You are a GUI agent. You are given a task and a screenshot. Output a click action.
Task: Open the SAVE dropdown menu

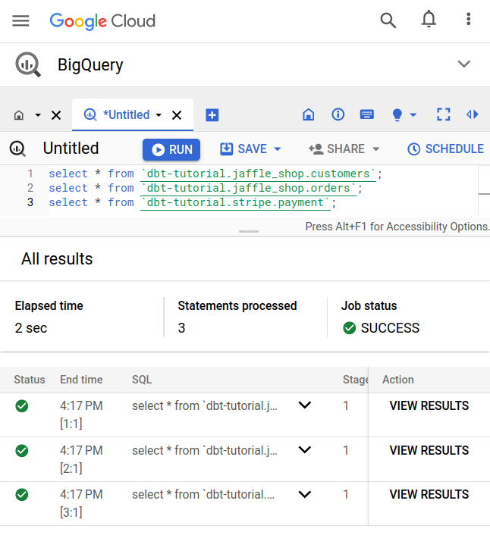(x=278, y=149)
